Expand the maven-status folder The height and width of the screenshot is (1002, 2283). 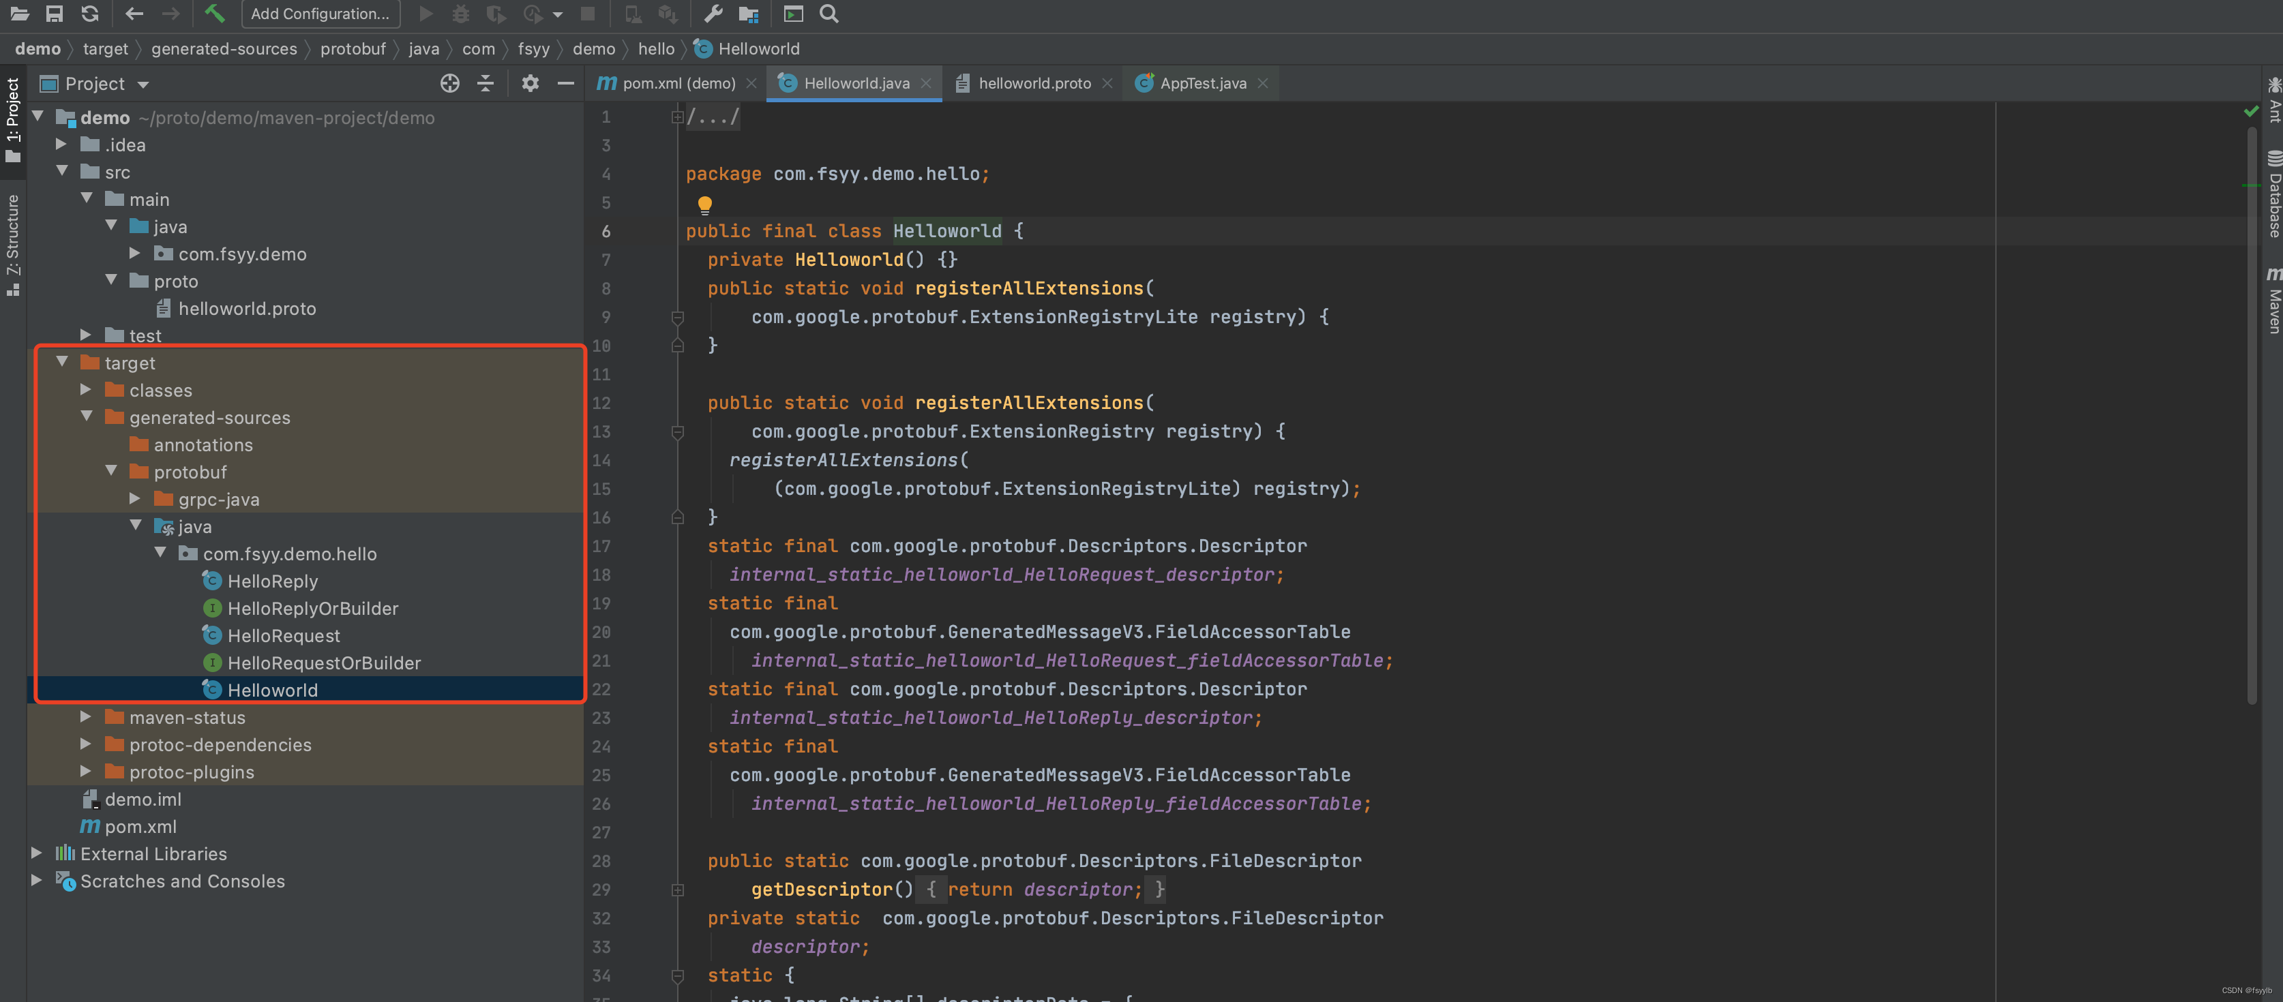(86, 716)
